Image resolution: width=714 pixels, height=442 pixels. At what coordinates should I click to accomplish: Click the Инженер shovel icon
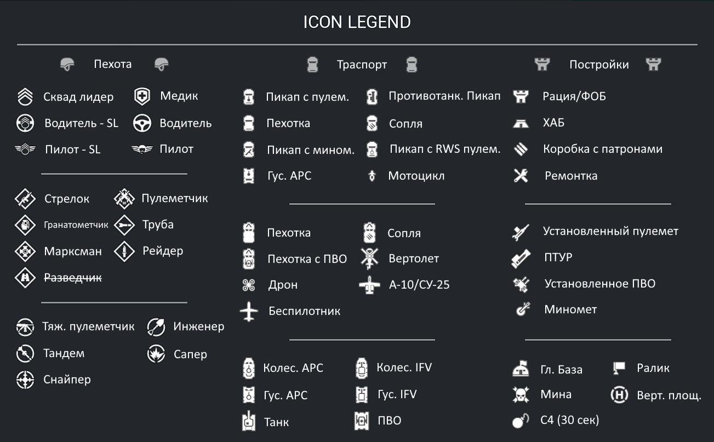tap(156, 327)
